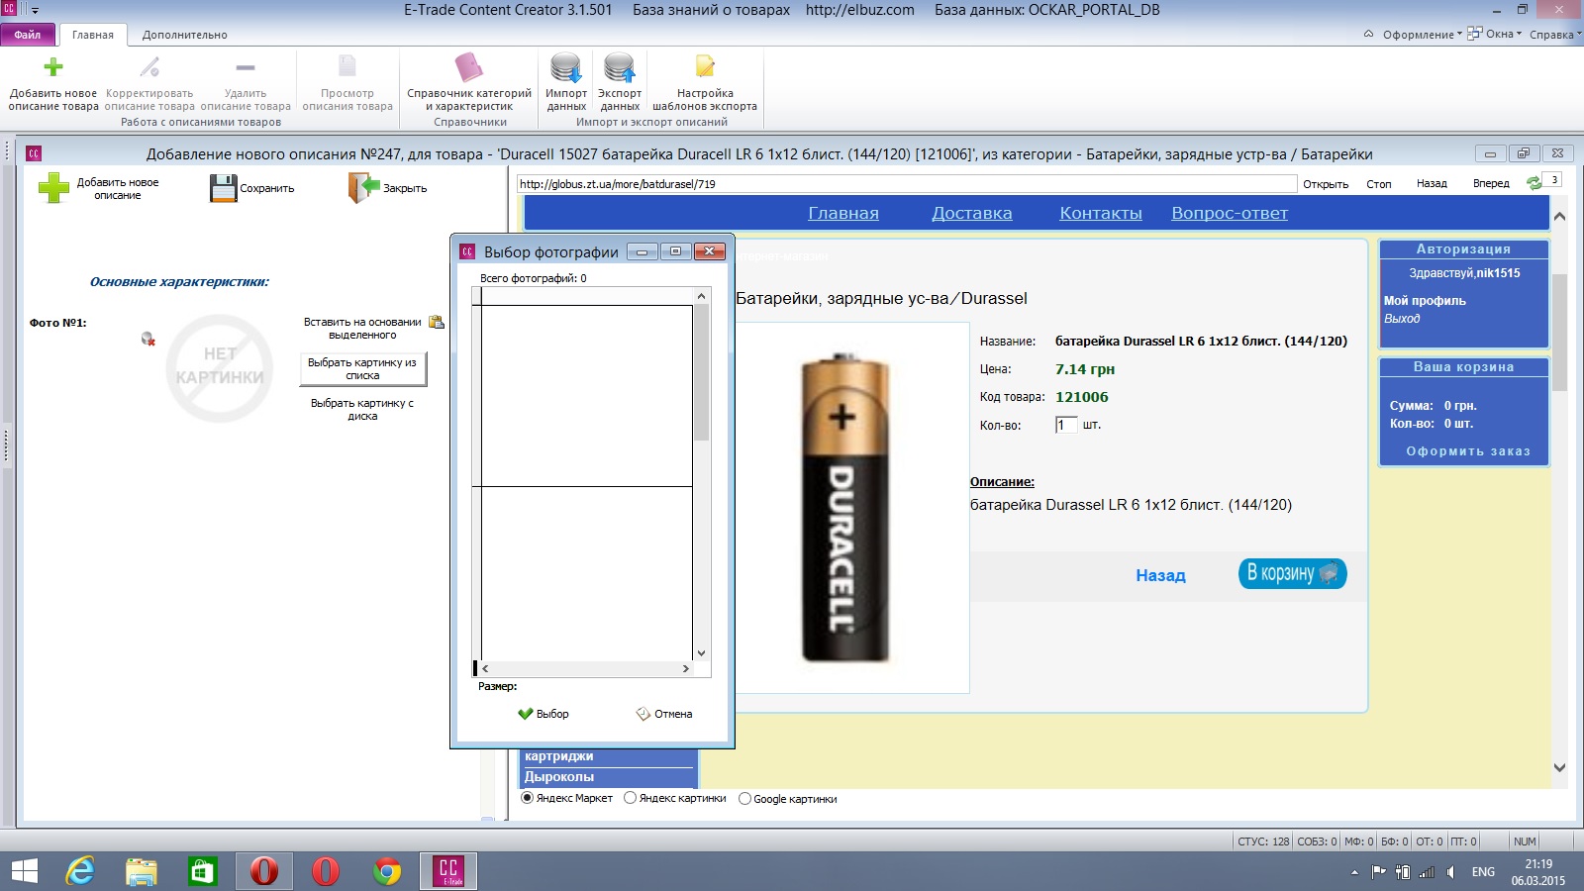Click 'Выбрать картинку с диска'
The height and width of the screenshot is (891, 1584).
tap(362, 410)
